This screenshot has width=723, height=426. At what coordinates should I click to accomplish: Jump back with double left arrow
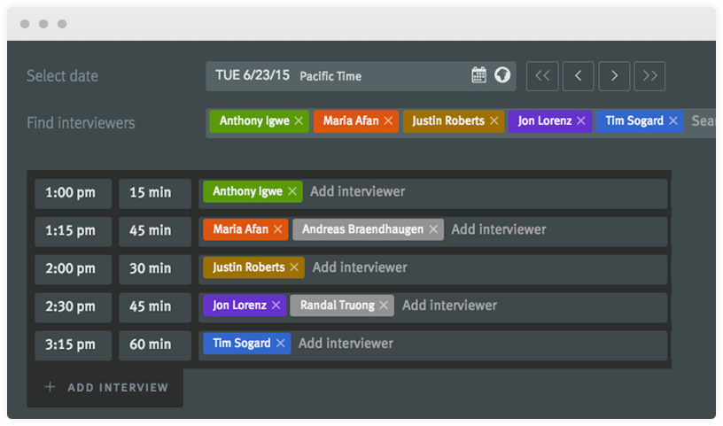click(x=542, y=76)
